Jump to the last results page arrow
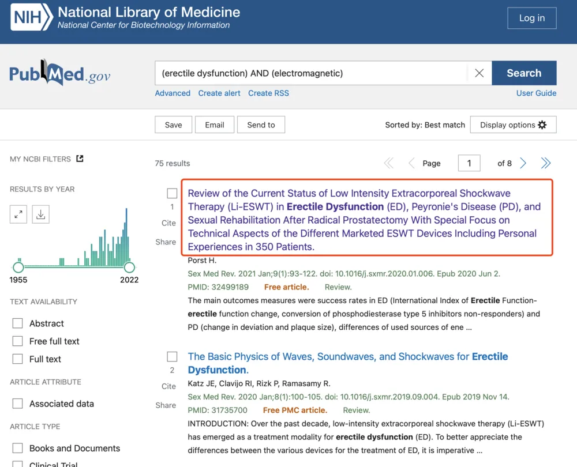 click(x=546, y=163)
